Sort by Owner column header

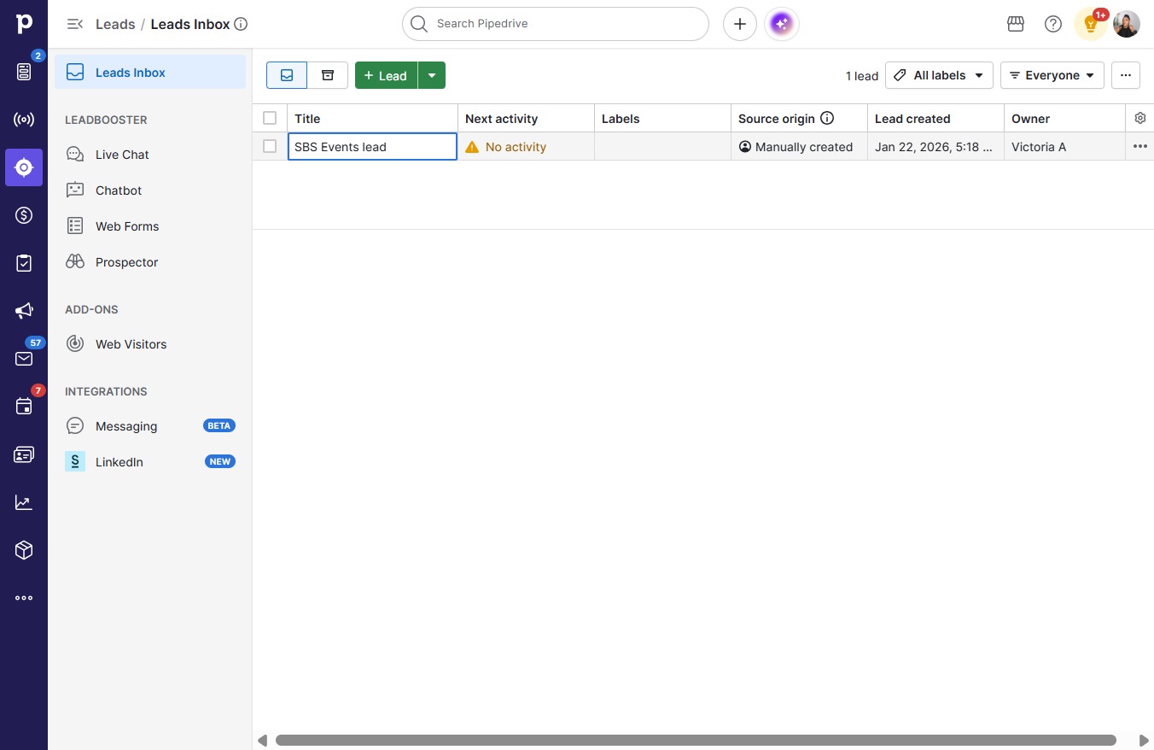pyautogui.click(x=1064, y=119)
